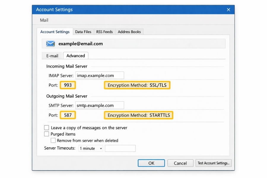Select the incoming Port field showing 993
267x178 pixels.
click(x=68, y=85)
